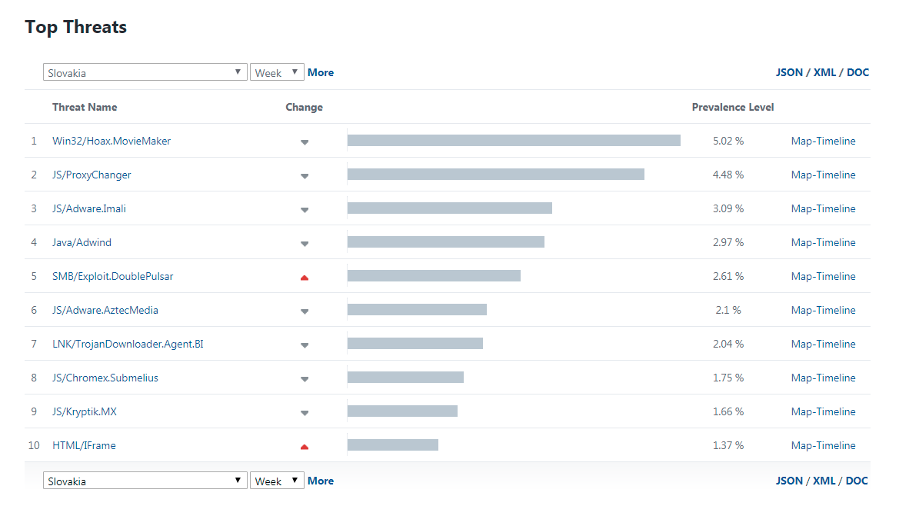Open Map-Timeline for HTML/IFrame
This screenshot has height=526, width=909.
coord(823,445)
